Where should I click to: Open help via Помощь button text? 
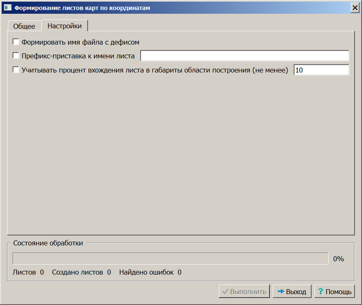pyautogui.click(x=338, y=292)
